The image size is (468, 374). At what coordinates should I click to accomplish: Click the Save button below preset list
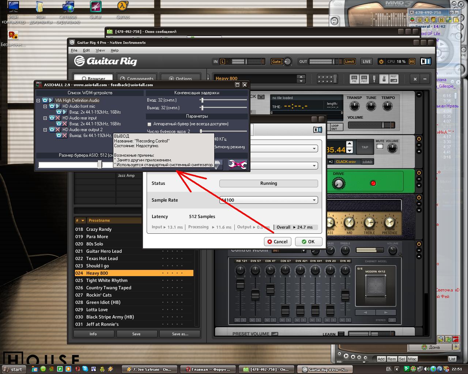click(x=136, y=334)
